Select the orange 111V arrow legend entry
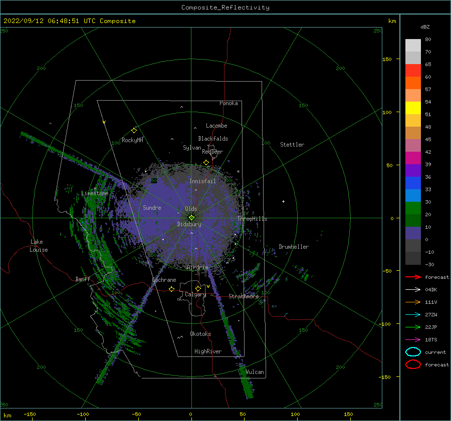Screen dimensions: 451x421 click(x=413, y=302)
